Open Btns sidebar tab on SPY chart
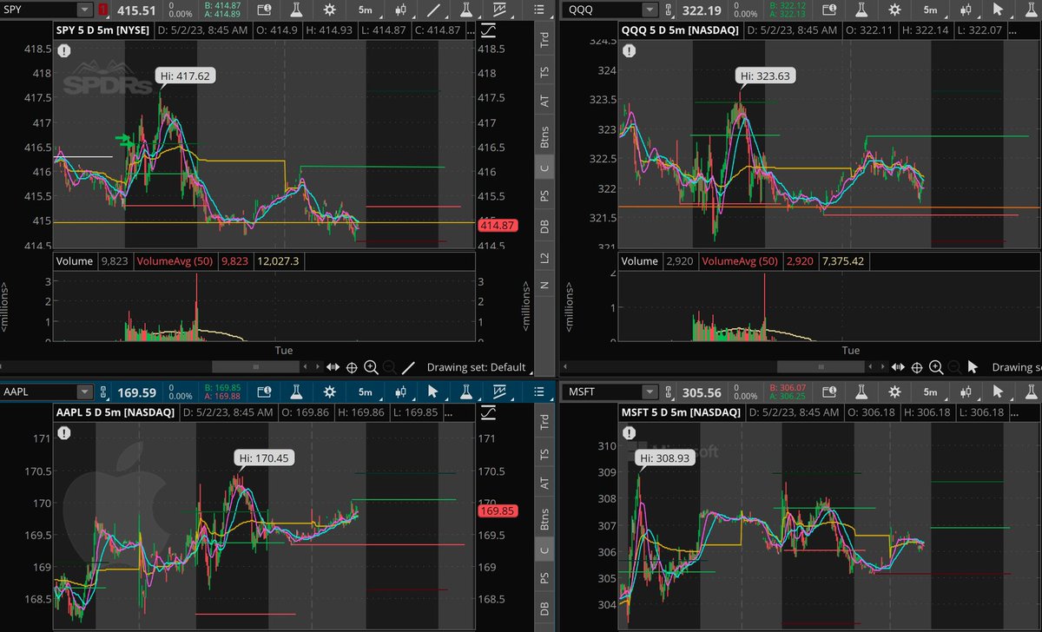 tap(544, 135)
